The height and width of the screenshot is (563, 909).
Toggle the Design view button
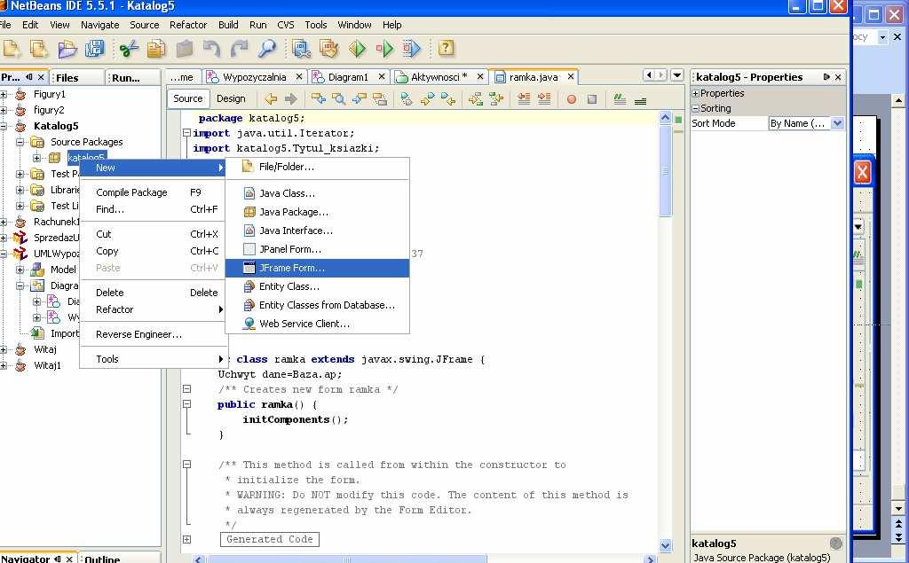(231, 98)
